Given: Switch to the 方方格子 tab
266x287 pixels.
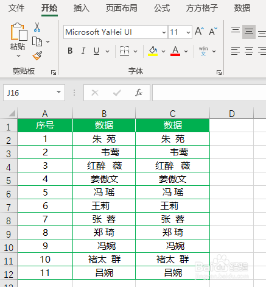Looking at the screenshot, I should 202,8.
